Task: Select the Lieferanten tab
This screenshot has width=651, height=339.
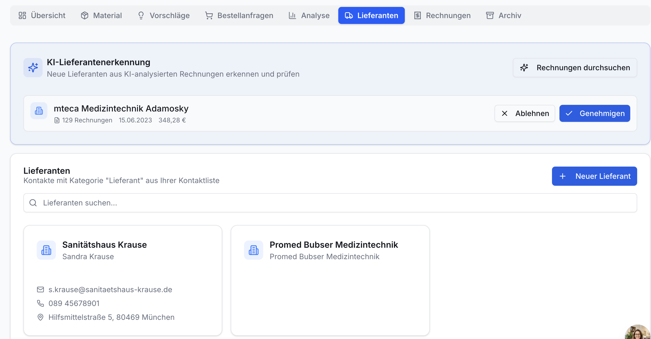Action: (371, 15)
